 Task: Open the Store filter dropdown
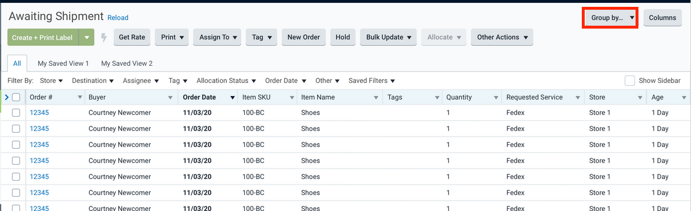[51, 81]
